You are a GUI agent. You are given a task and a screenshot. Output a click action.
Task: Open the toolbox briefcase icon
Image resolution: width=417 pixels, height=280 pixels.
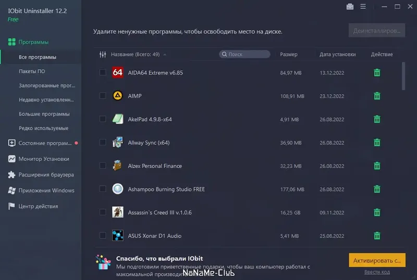pos(350,6)
